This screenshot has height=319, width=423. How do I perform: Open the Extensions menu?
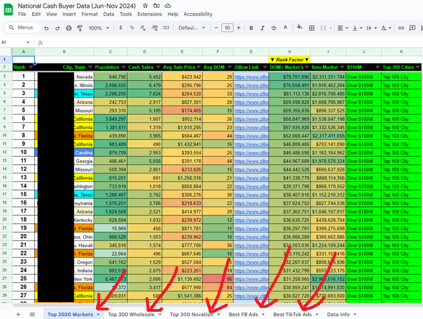click(149, 14)
